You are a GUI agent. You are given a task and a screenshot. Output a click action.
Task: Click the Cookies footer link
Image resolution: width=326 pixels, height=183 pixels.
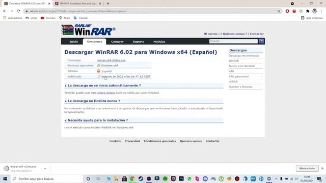click(115, 141)
